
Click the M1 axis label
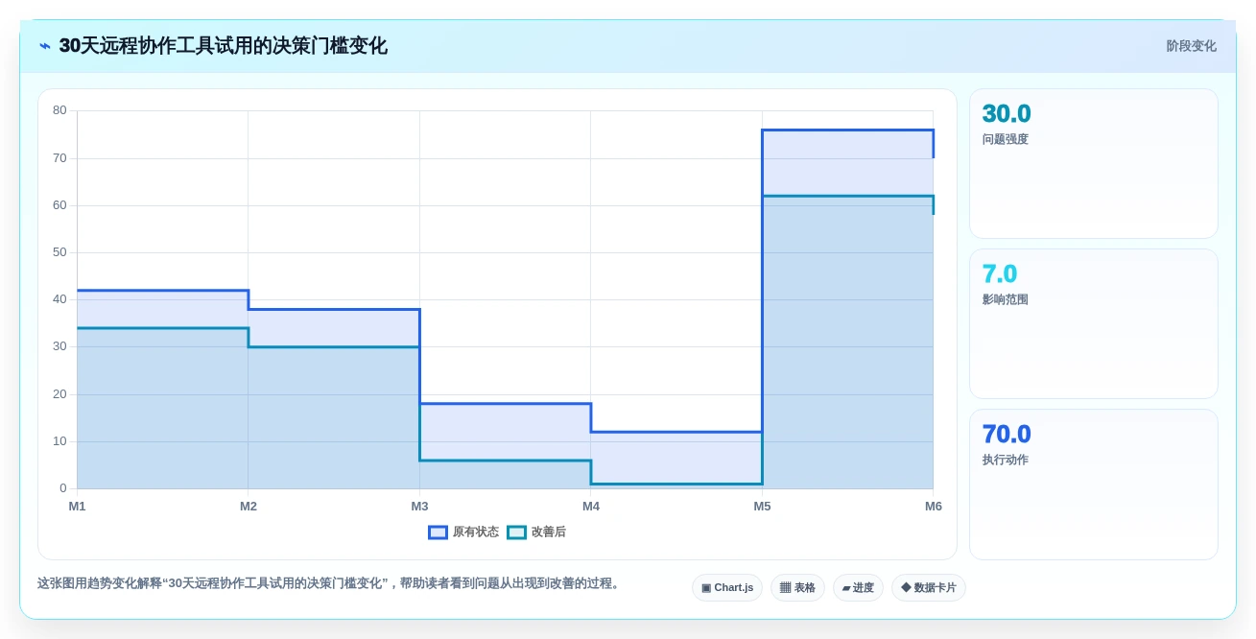[x=77, y=507]
